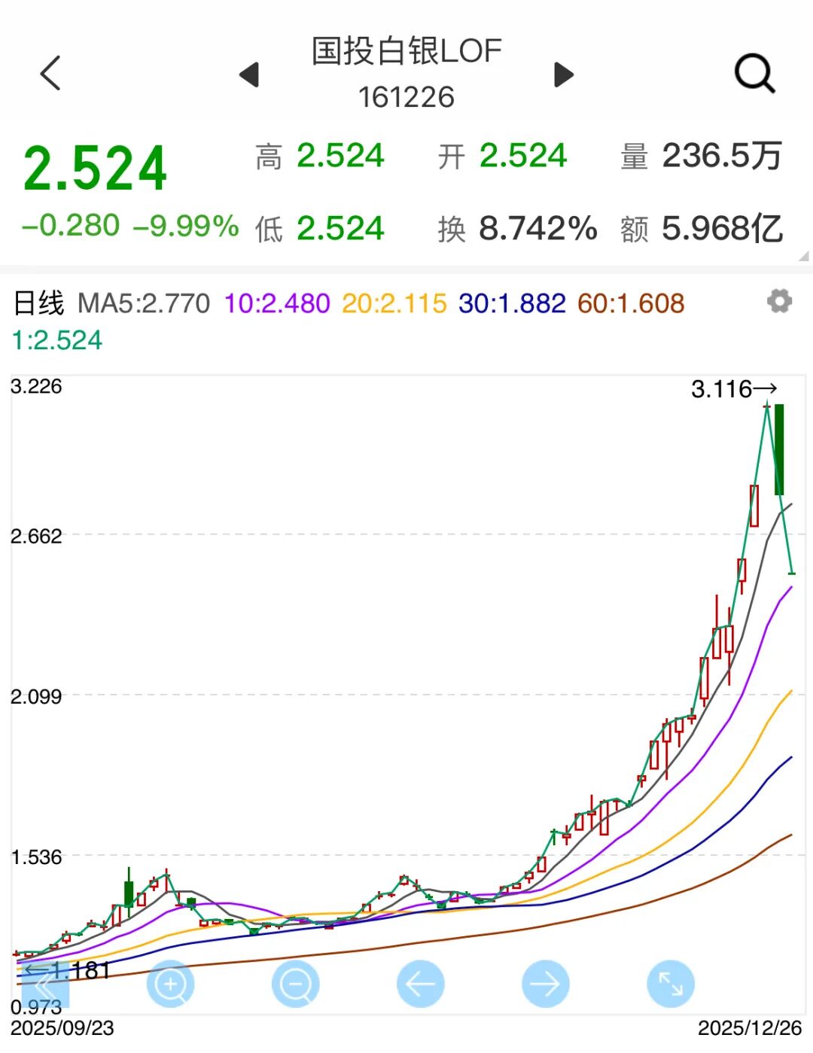Open chart indicator settings gear
This screenshot has height=1053, width=813.
coord(779,302)
